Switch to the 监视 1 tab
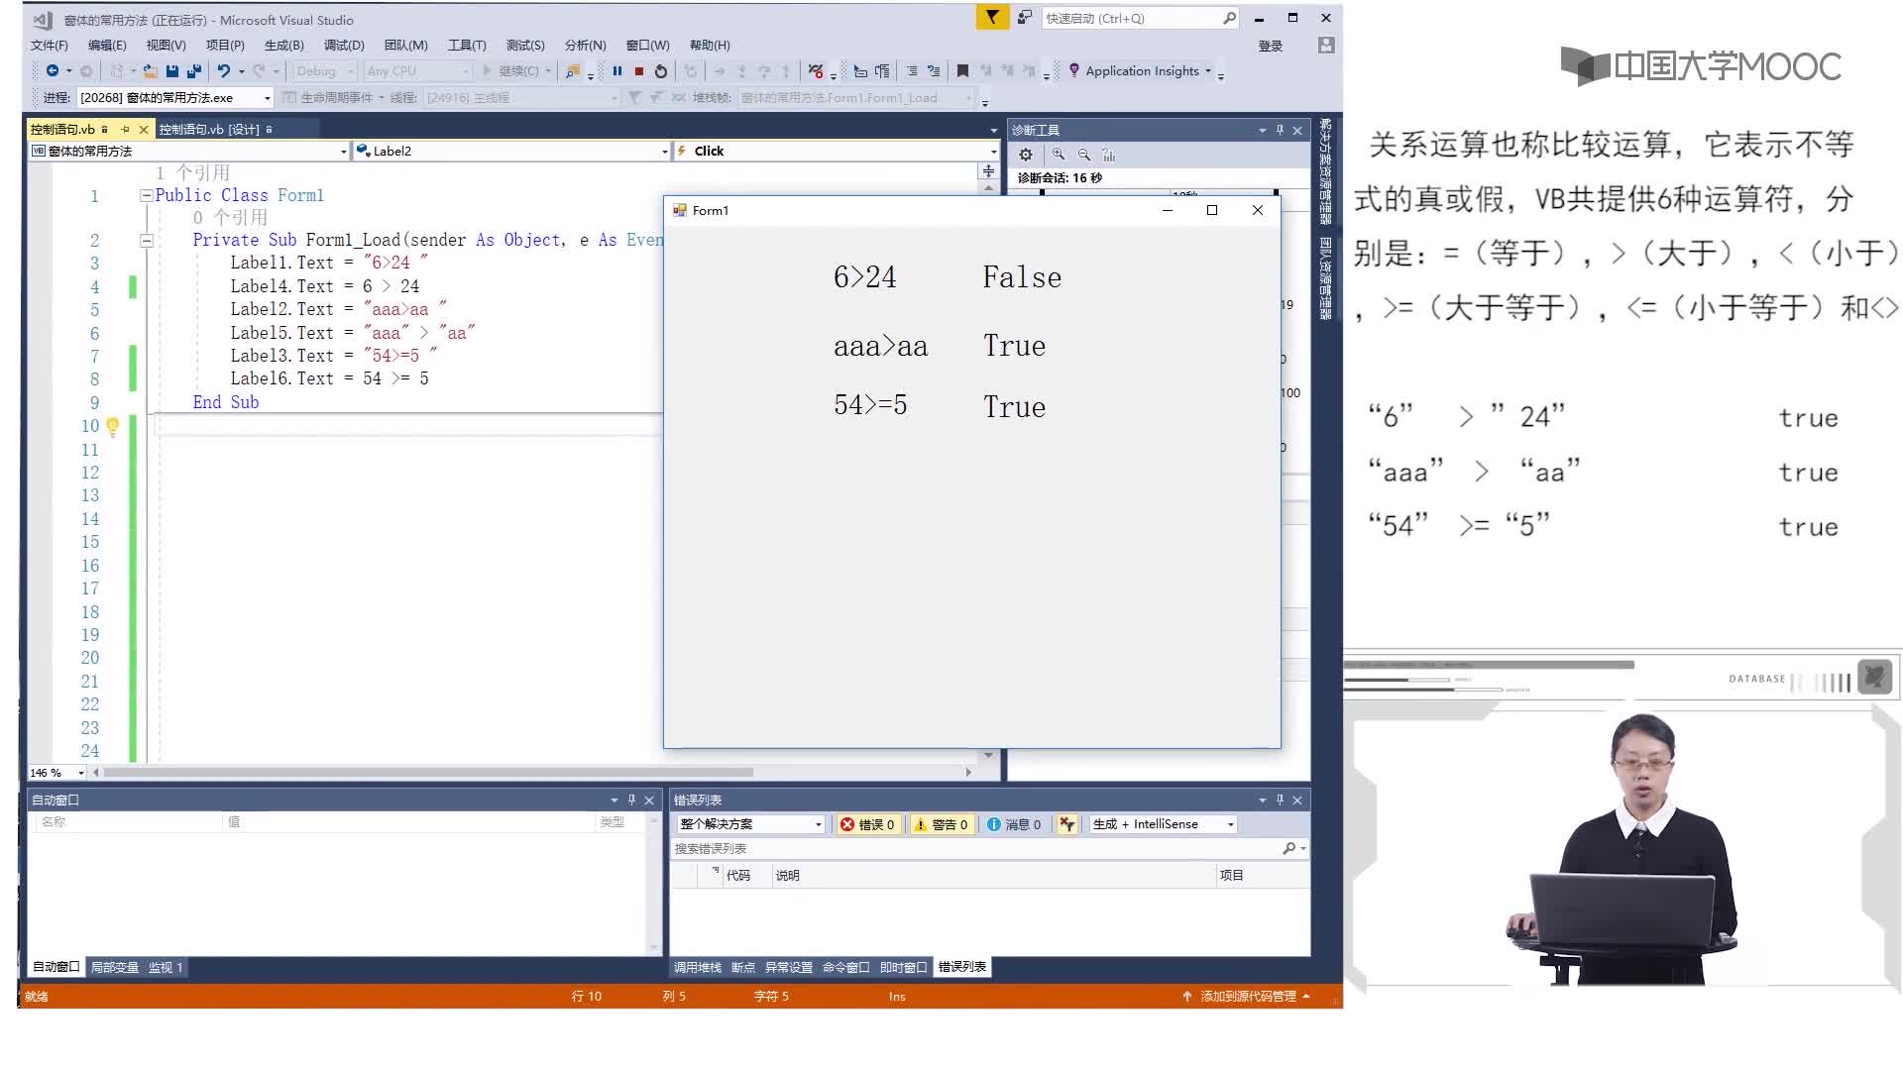Image resolution: width=1903 pixels, height=1070 pixels. coord(166,968)
